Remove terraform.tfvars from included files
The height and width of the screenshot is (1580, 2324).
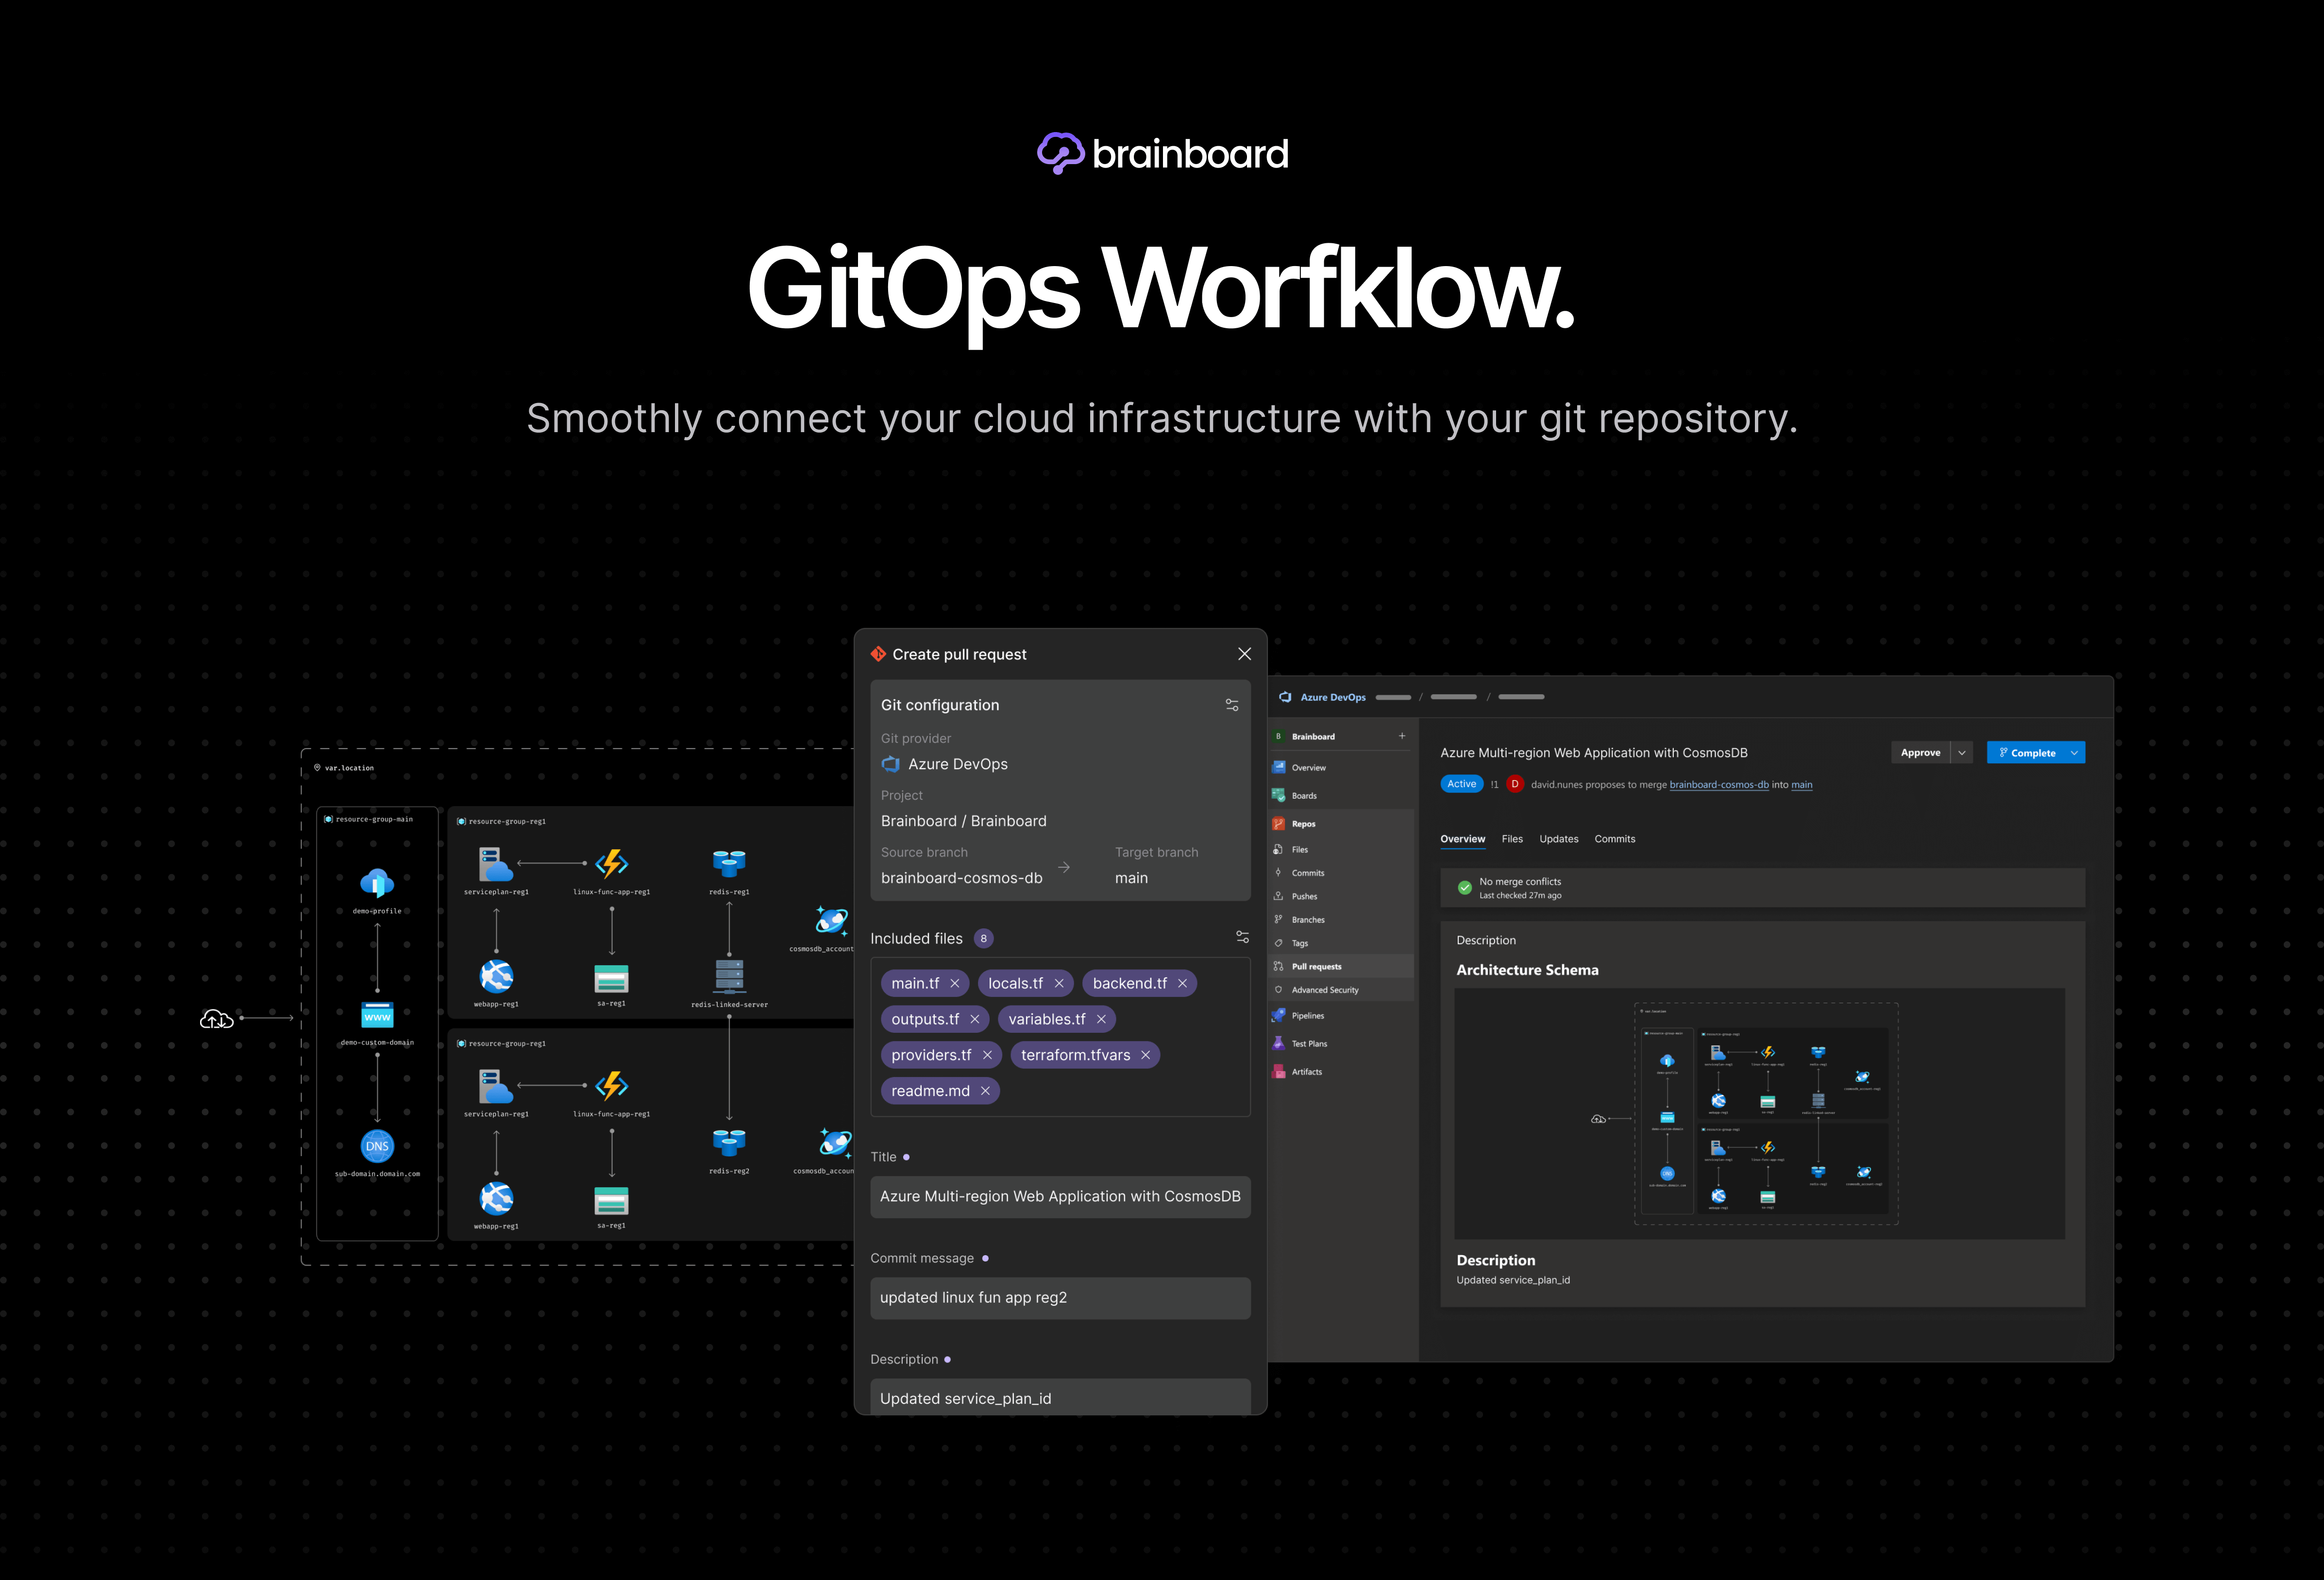(x=1146, y=1055)
